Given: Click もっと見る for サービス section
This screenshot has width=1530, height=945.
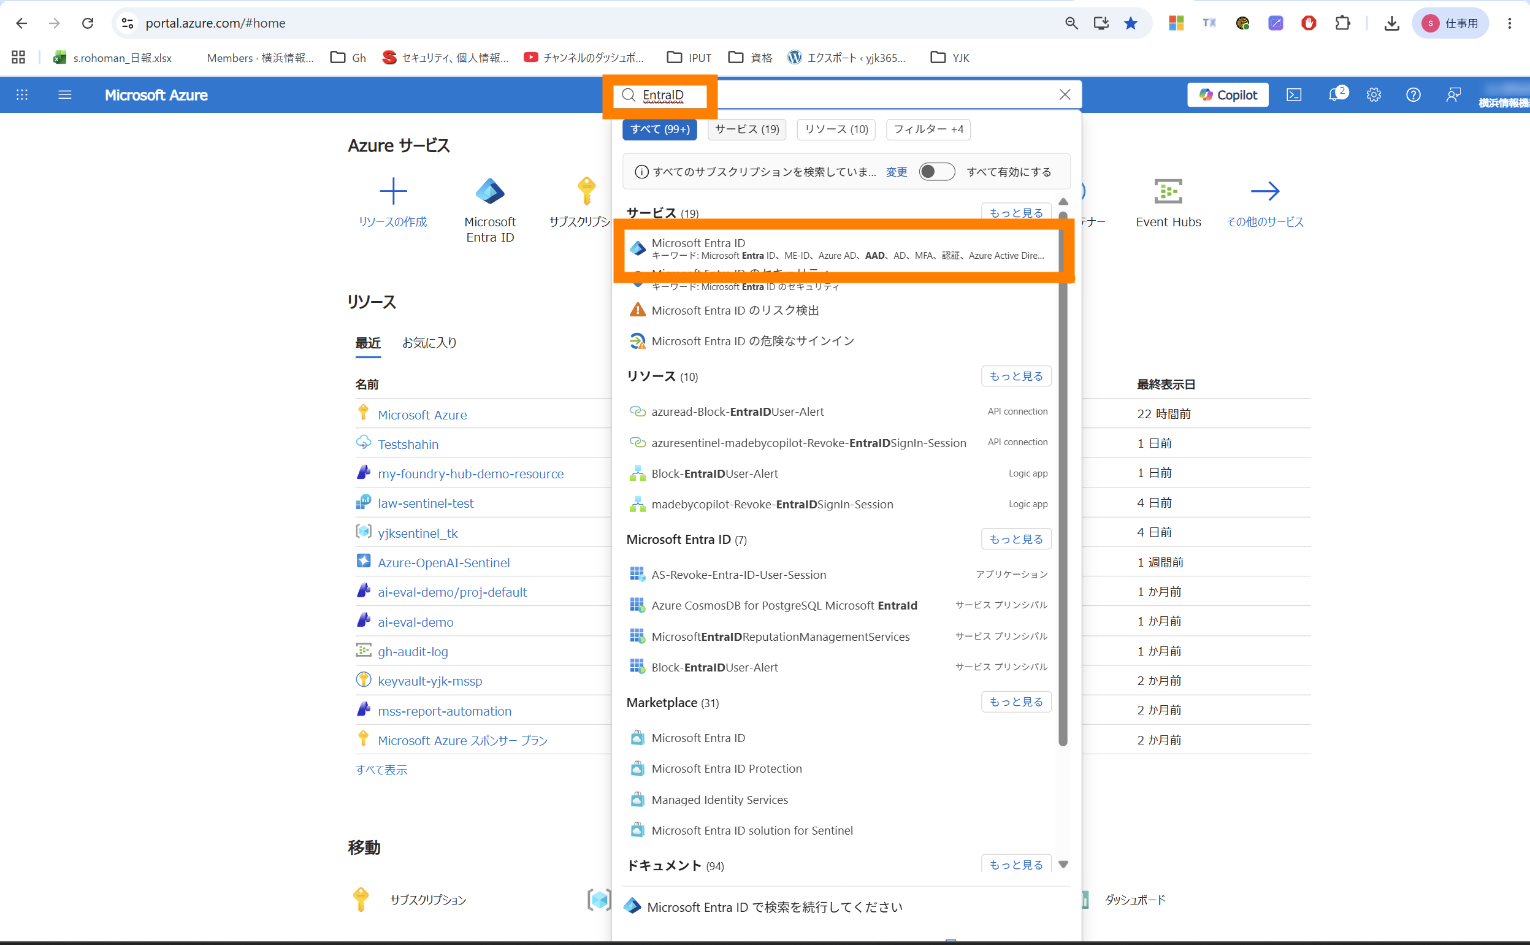Looking at the screenshot, I should pyautogui.click(x=1016, y=213).
